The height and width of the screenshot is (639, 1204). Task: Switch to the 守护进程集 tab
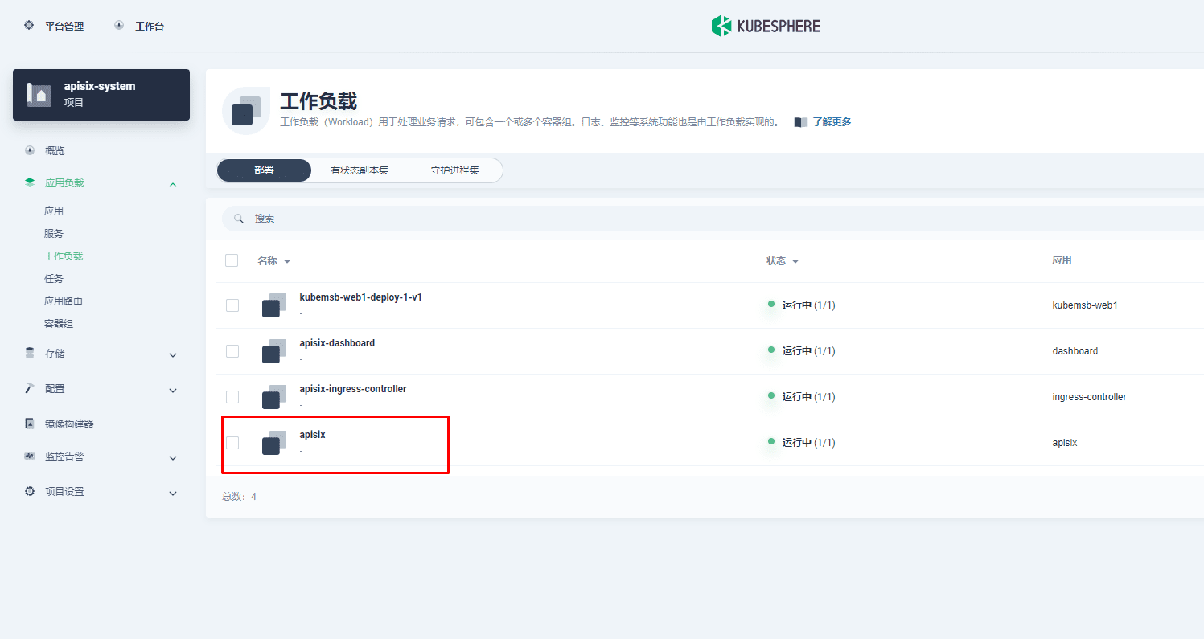[x=454, y=170]
